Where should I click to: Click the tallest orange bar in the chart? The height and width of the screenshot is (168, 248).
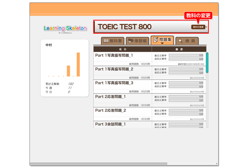[78, 65]
